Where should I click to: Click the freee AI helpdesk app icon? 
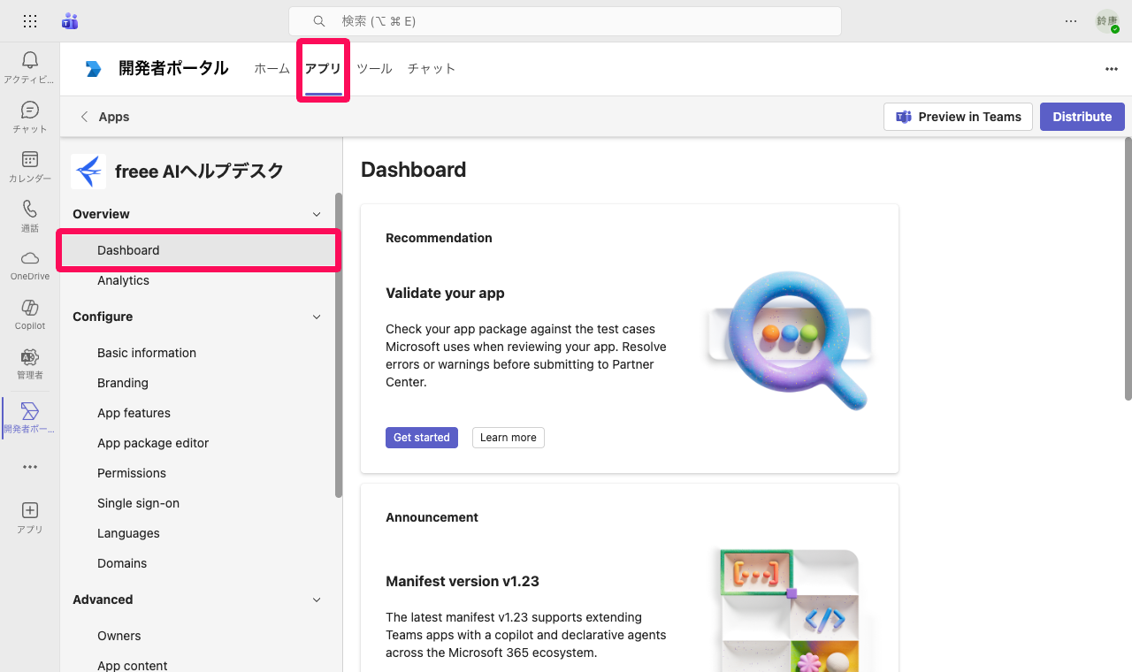point(88,172)
